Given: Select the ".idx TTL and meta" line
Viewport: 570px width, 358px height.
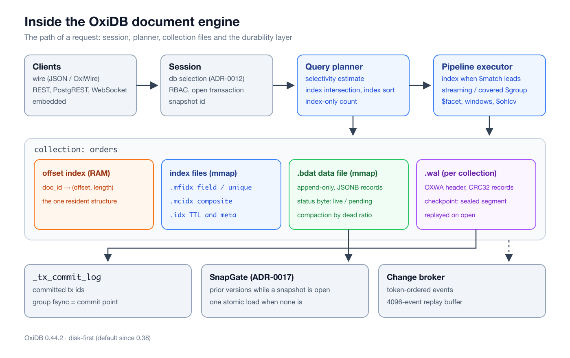Looking at the screenshot, I should pyautogui.click(x=203, y=215).
